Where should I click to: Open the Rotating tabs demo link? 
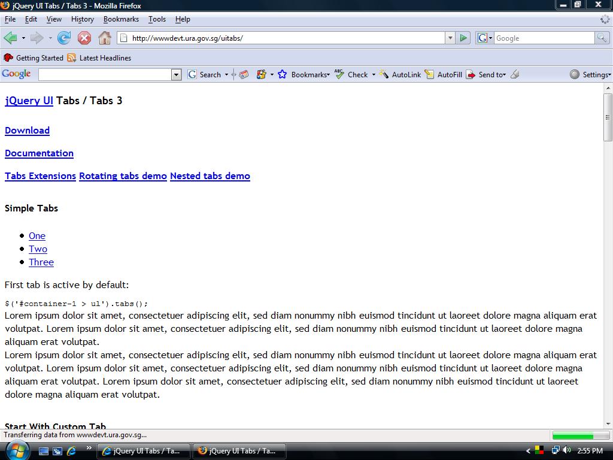click(123, 176)
